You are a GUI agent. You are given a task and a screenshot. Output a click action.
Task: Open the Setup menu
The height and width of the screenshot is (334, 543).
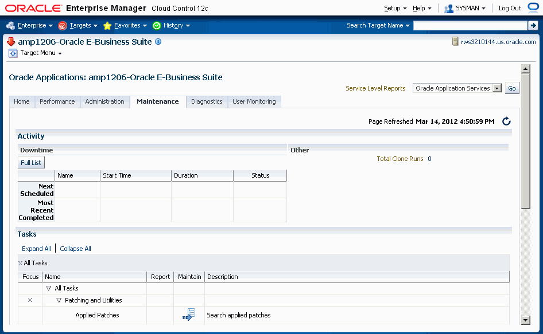[395, 8]
